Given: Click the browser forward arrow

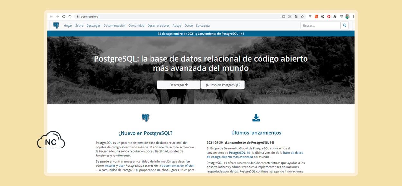Looking at the screenshot, I should [x=57, y=16].
